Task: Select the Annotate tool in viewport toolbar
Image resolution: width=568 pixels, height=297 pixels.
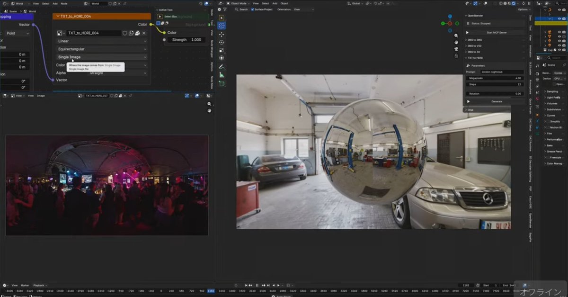Action: pos(222,67)
